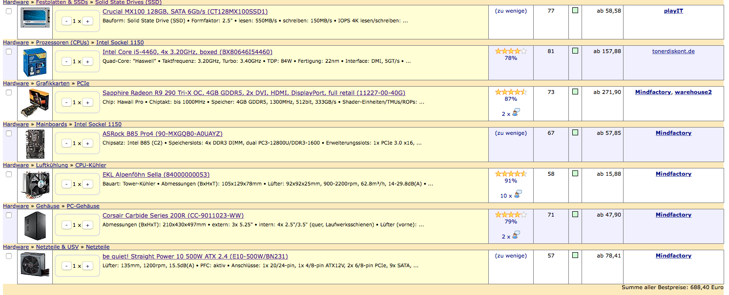Click star rating of EKL Alpenföhn Sella
This screenshot has height=295, width=729.
tap(511, 173)
